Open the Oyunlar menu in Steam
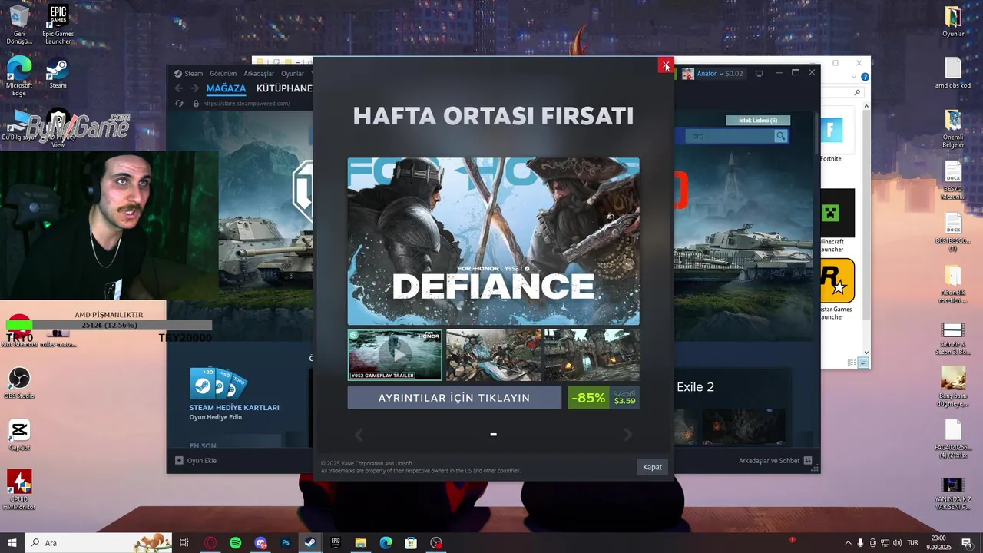This screenshot has height=553, width=983. (293, 74)
